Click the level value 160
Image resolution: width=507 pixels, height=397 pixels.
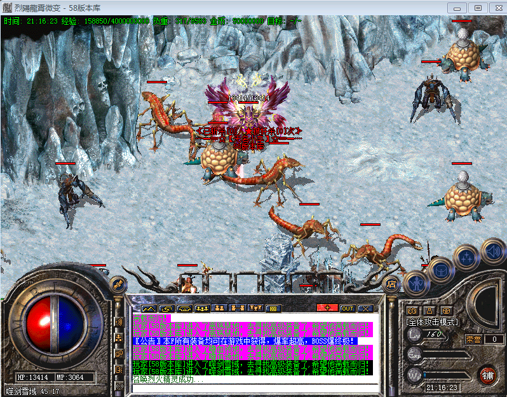(x=434, y=334)
